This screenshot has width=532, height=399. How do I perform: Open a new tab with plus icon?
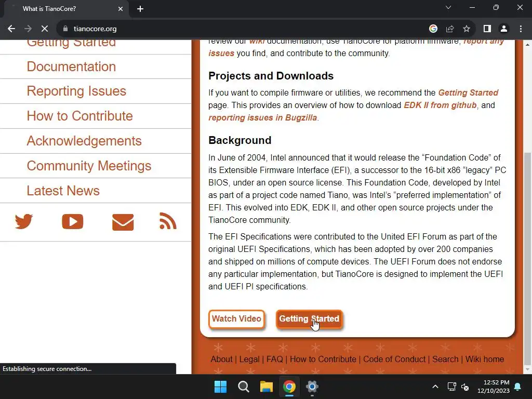[140, 9]
